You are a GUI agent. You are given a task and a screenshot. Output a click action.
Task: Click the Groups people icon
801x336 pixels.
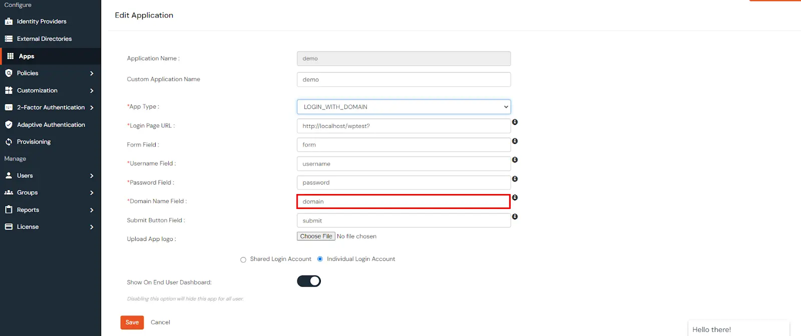coord(9,192)
